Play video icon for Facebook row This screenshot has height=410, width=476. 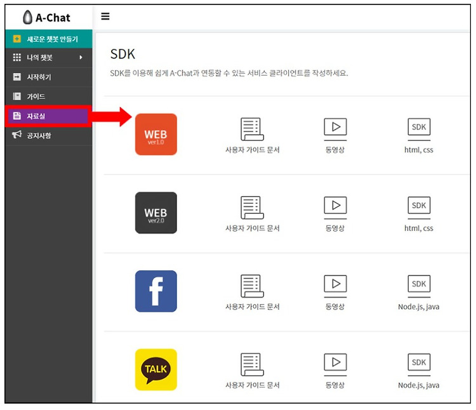(336, 286)
